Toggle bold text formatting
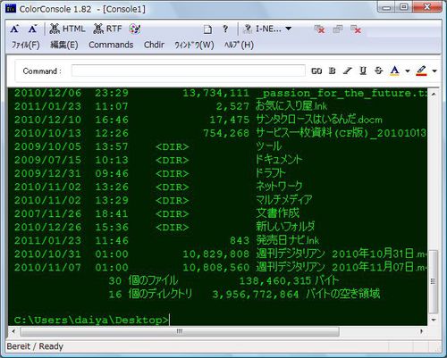447x358 pixels. (x=332, y=71)
